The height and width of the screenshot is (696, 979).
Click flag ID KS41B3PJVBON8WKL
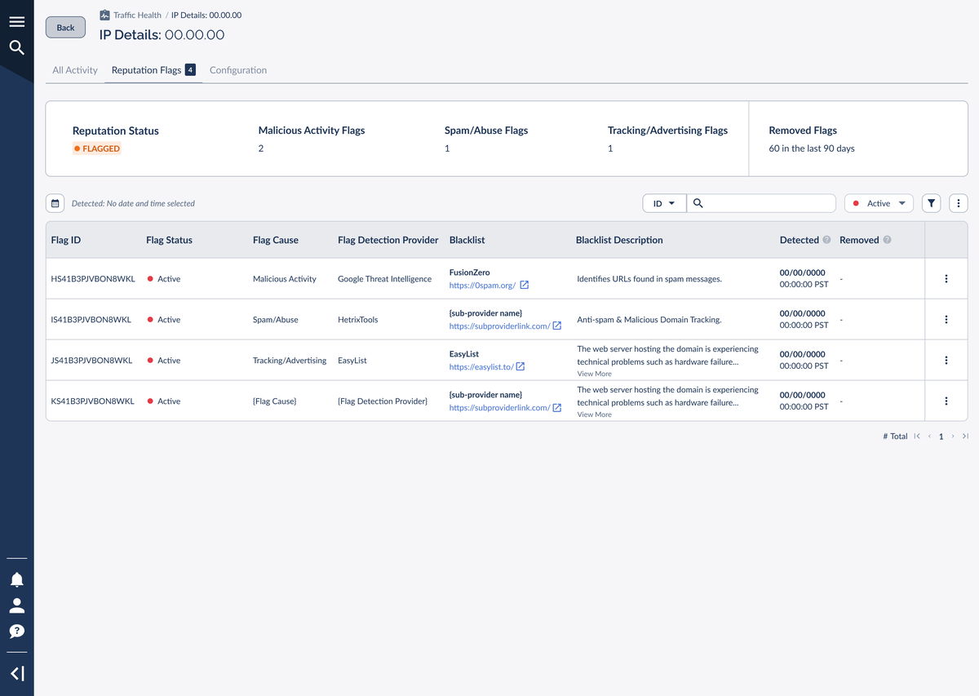tap(92, 401)
